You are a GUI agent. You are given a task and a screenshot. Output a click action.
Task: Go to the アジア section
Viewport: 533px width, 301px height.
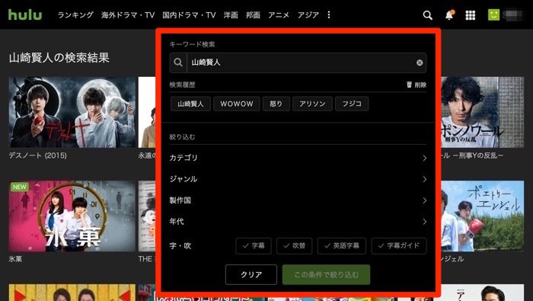(308, 15)
